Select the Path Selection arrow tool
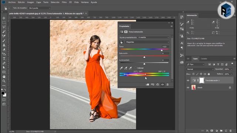 (x=4, y=68)
